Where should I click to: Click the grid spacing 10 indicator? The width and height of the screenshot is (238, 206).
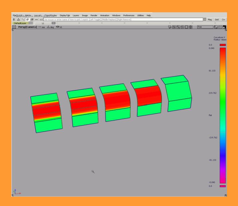tap(59, 27)
